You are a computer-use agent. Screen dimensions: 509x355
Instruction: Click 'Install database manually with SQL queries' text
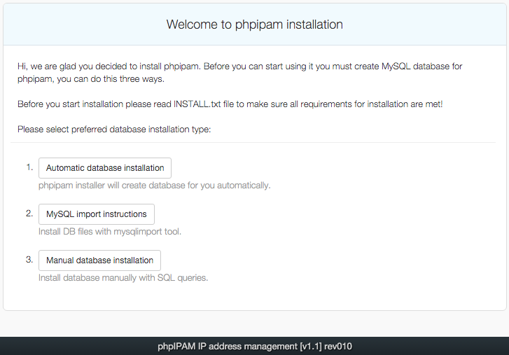[123, 278]
